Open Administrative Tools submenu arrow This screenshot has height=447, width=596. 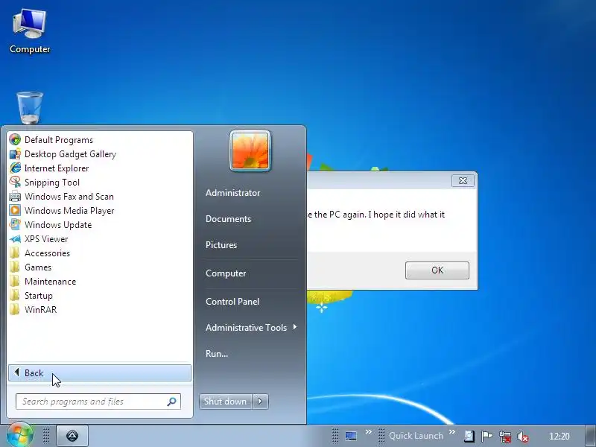coord(294,327)
